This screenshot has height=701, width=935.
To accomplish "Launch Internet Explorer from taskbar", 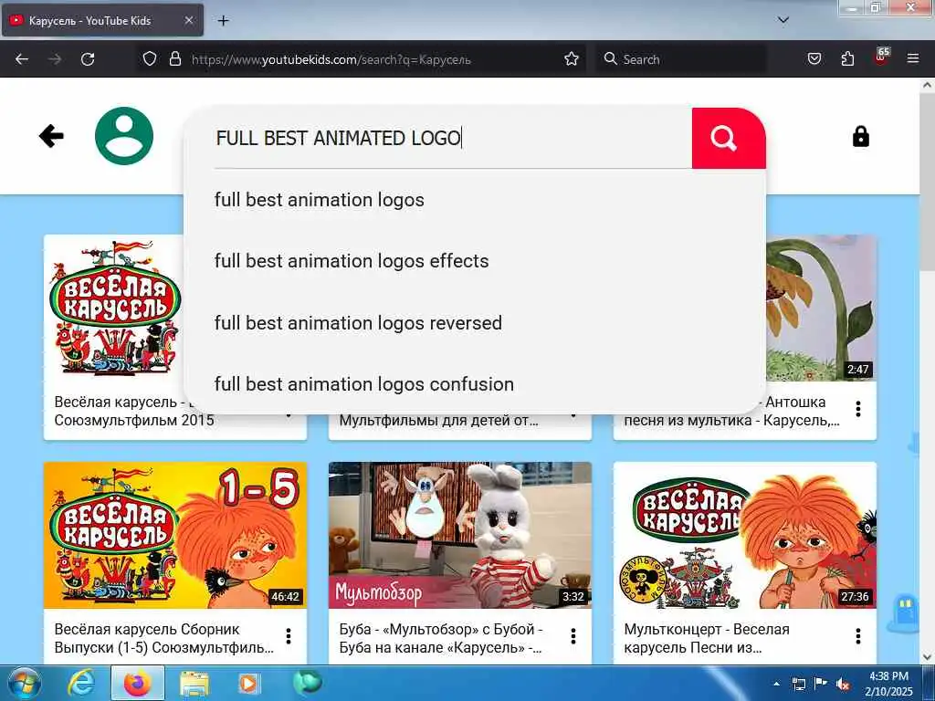I will coord(81,684).
